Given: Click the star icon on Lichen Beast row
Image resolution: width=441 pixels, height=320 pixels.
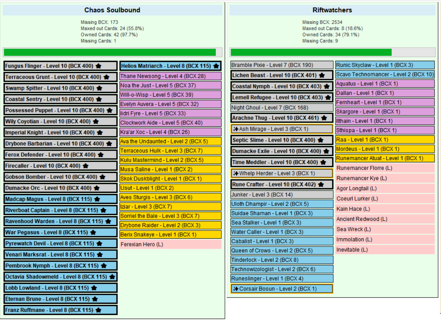Looking at the screenshot, I should pyautogui.click(x=322, y=75).
